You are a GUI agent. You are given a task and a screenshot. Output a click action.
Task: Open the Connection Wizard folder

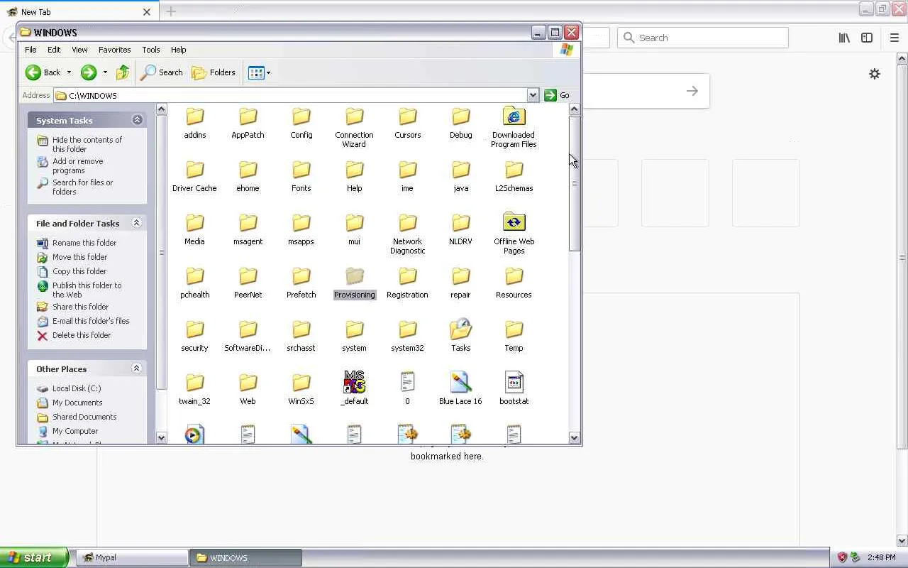point(354,128)
